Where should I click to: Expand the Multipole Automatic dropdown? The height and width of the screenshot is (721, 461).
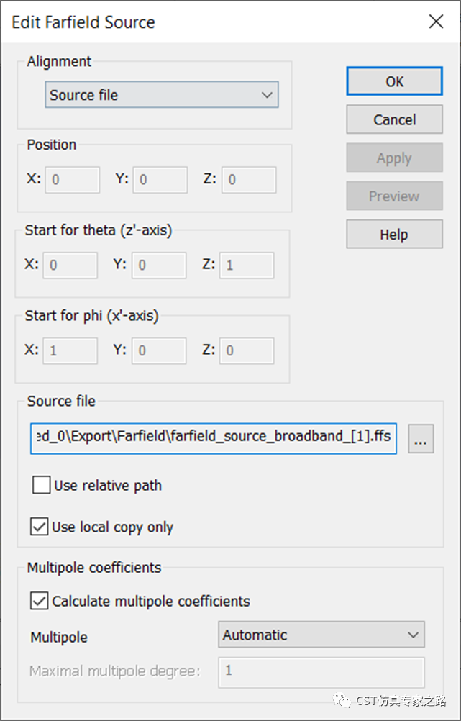click(321, 635)
